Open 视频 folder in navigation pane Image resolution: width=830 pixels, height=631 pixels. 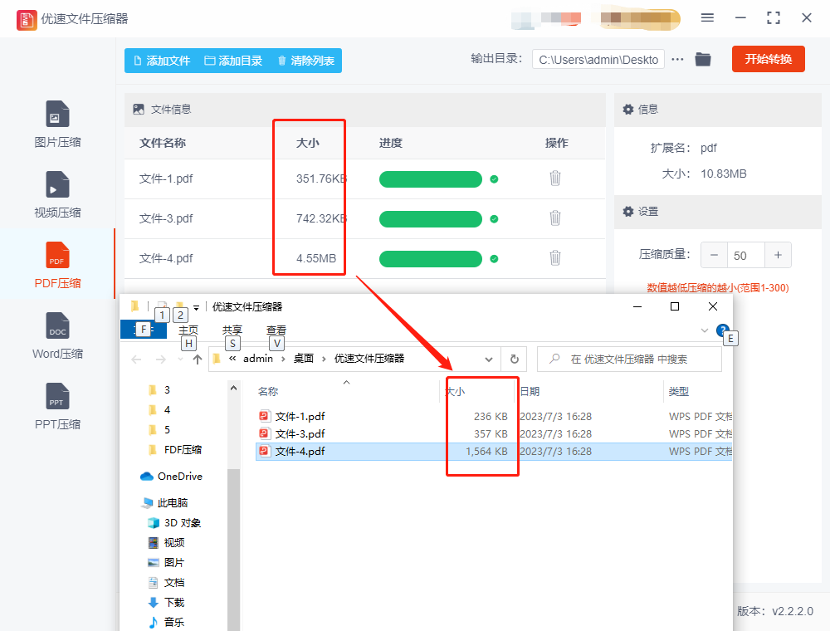pyautogui.click(x=166, y=543)
